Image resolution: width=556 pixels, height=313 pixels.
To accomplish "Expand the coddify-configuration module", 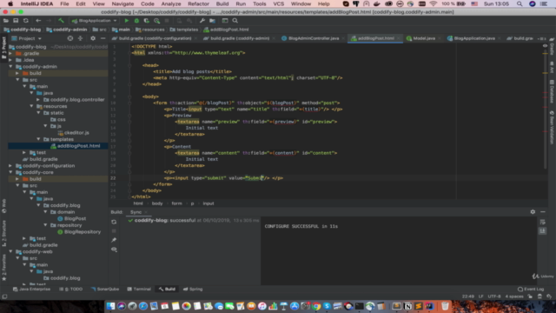I will click(10, 166).
